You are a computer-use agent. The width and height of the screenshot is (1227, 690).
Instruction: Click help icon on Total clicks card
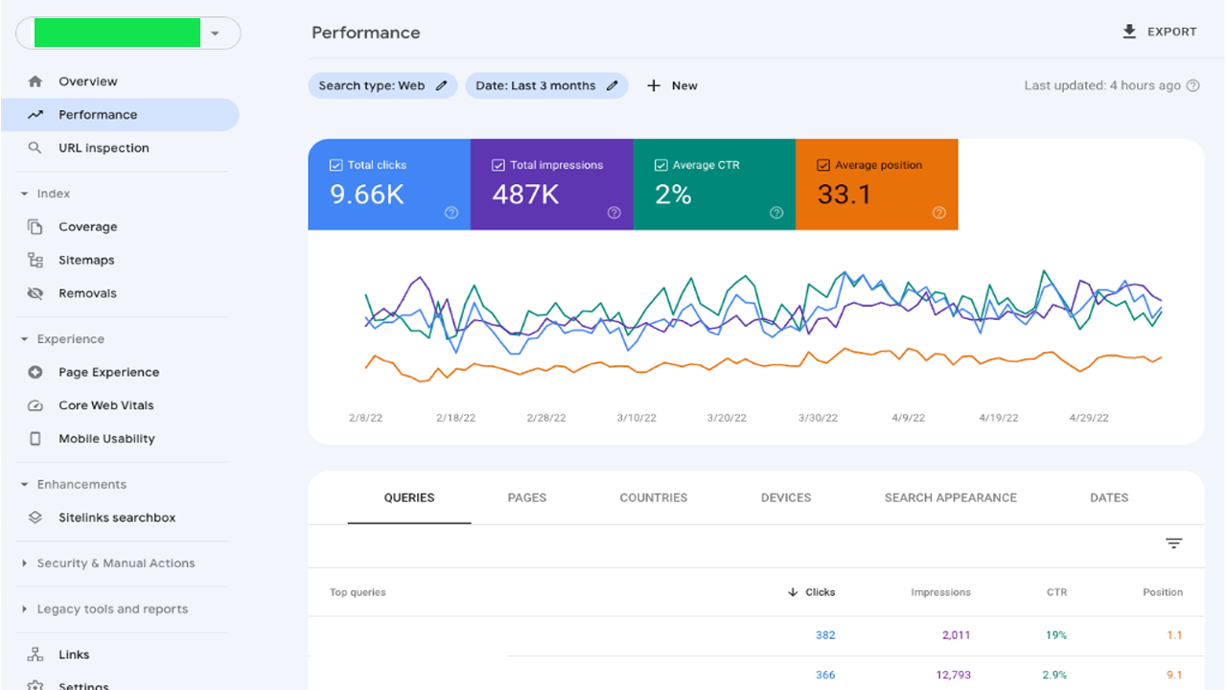[x=451, y=213]
